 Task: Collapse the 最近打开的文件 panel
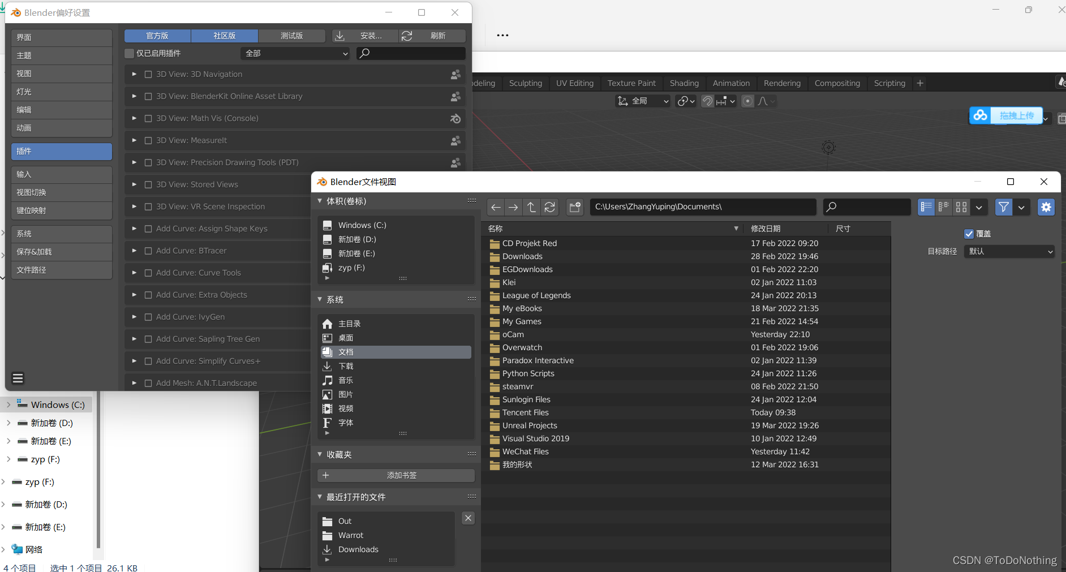(320, 497)
